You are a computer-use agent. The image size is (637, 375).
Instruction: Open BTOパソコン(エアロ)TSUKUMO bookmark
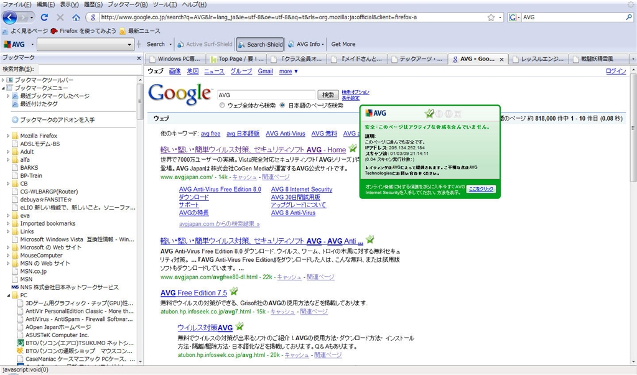click(75, 343)
